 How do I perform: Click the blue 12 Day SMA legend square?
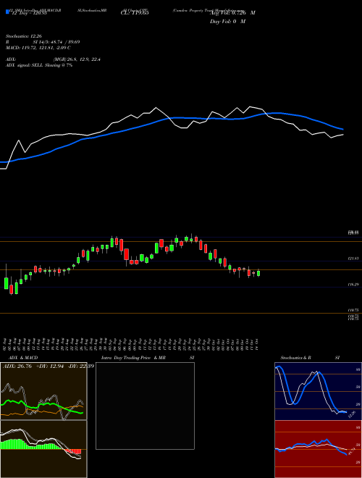[x=7, y=12]
